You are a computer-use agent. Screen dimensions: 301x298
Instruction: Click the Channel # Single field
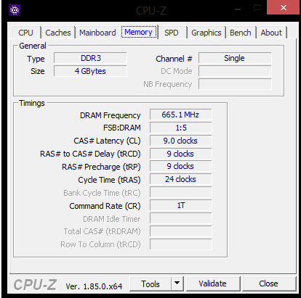click(x=235, y=58)
